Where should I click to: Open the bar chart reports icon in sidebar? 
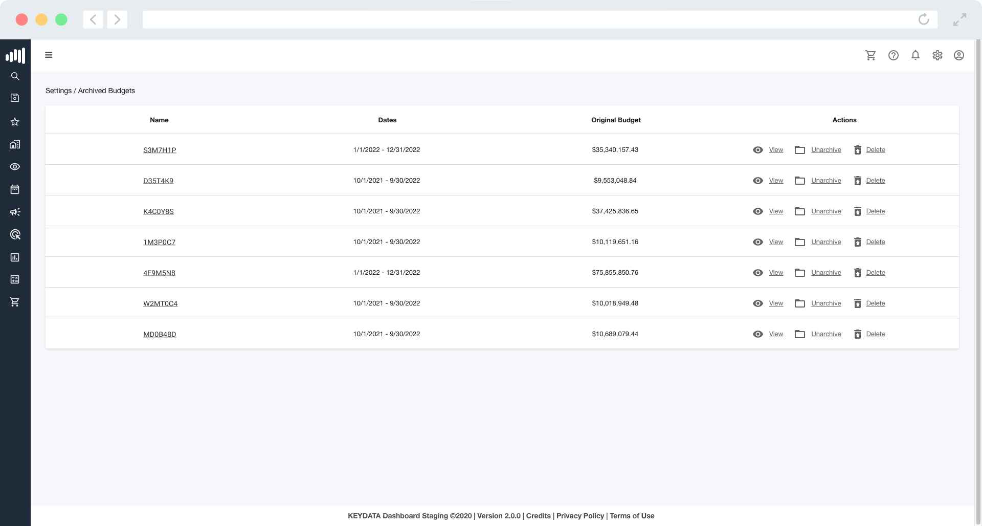[x=15, y=257]
